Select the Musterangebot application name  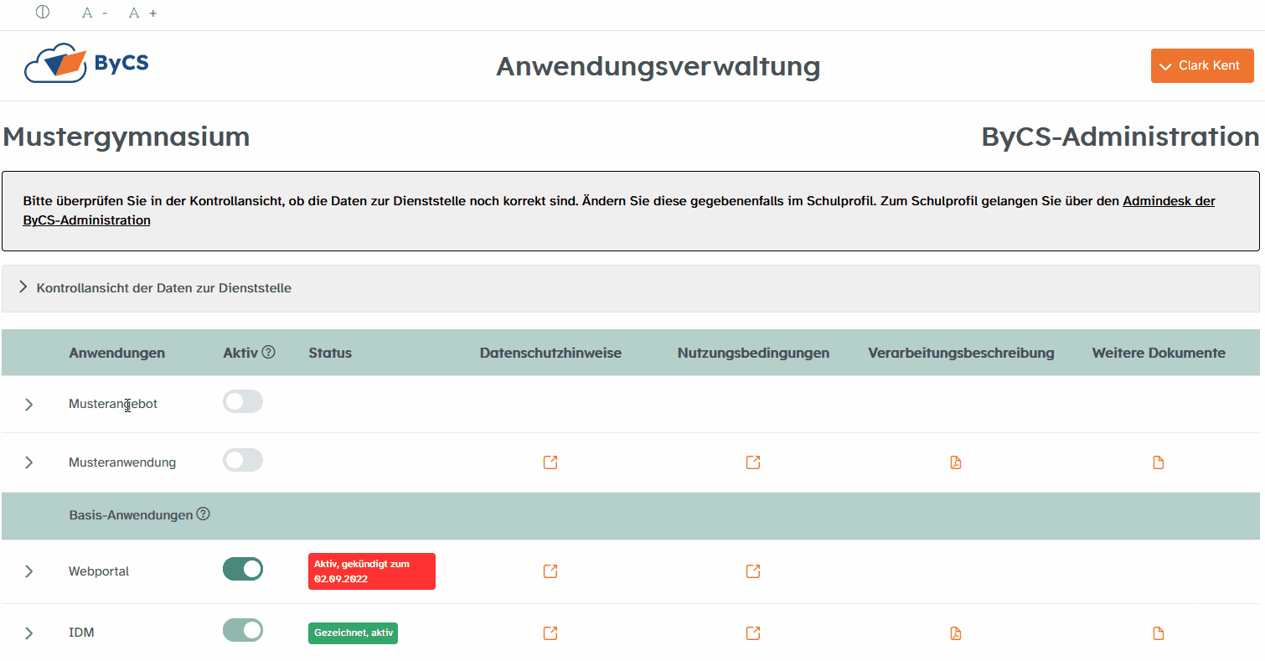point(113,404)
